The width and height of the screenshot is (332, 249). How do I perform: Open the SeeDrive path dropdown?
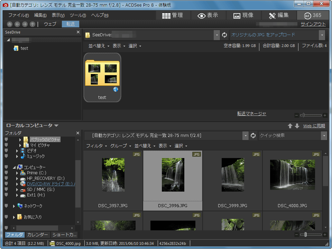[216, 35]
